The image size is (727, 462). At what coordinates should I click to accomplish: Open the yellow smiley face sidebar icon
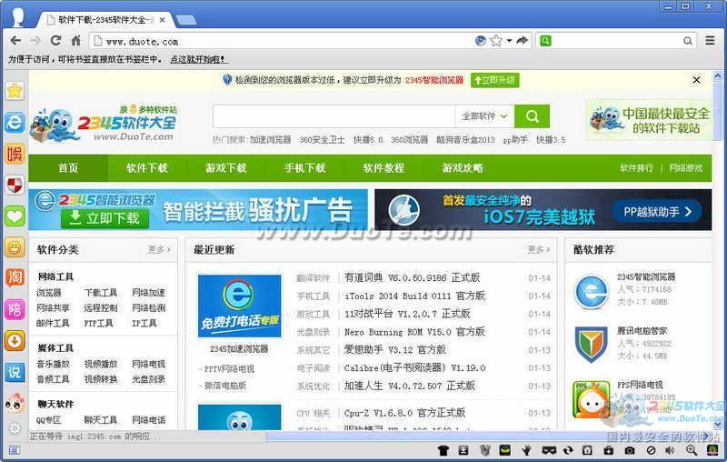[x=15, y=247]
